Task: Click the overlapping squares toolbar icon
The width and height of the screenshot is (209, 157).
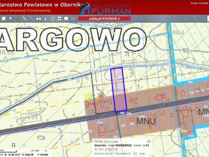Action: (x=53, y=18)
